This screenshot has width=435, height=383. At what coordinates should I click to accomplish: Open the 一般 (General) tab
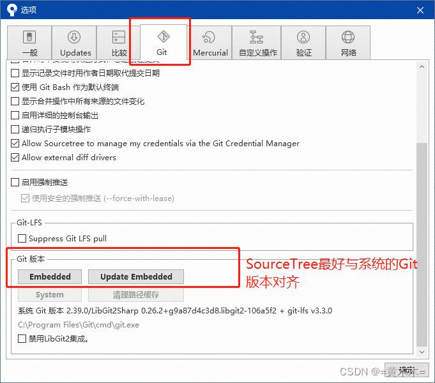tap(29, 43)
